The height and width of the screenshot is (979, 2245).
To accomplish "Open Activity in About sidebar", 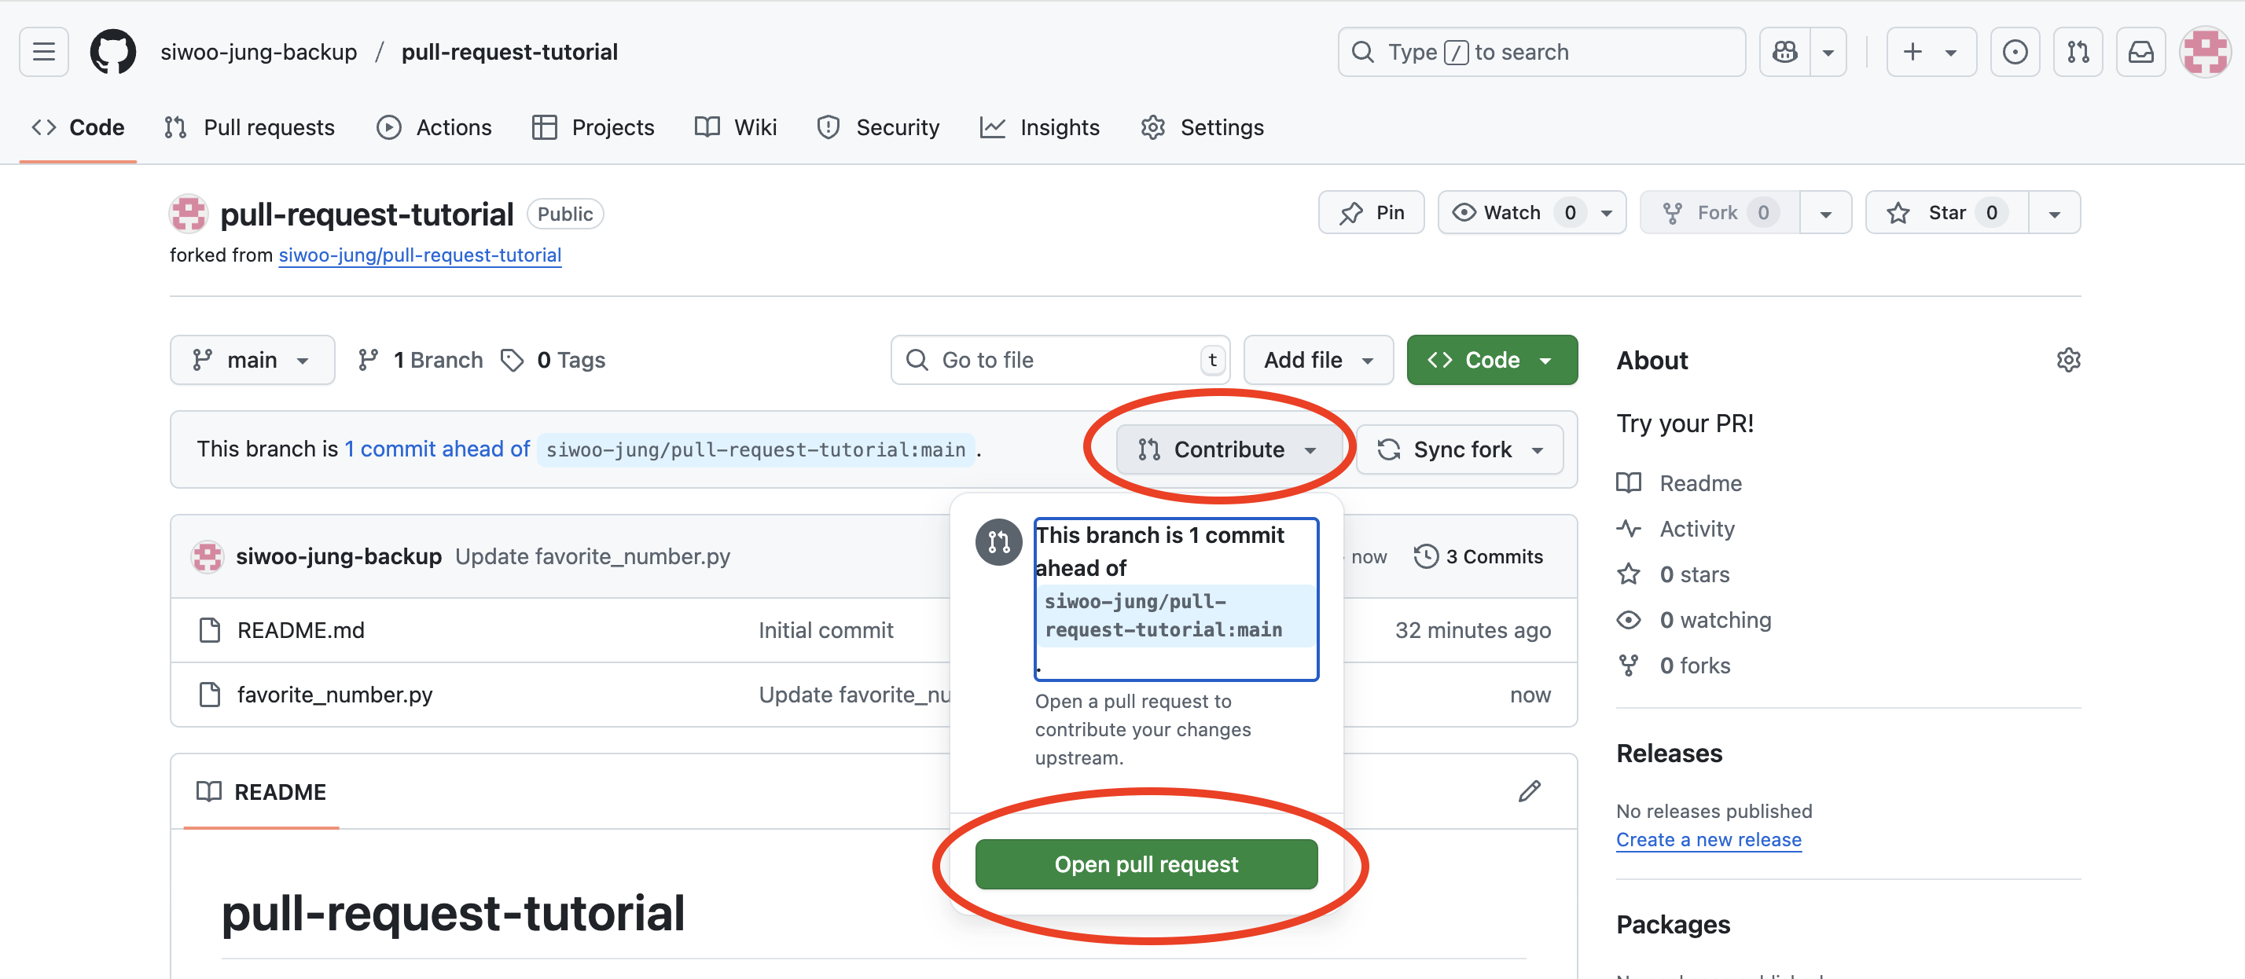I will point(1676,529).
